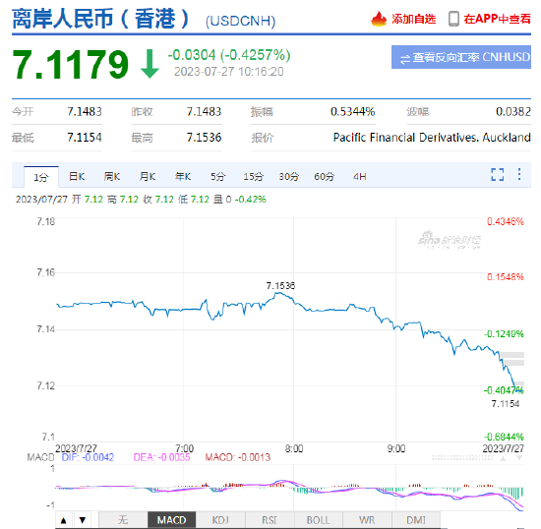Select WR indicator tab
Viewport: 541px width, 529px height.
pyautogui.click(x=367, y=520)
